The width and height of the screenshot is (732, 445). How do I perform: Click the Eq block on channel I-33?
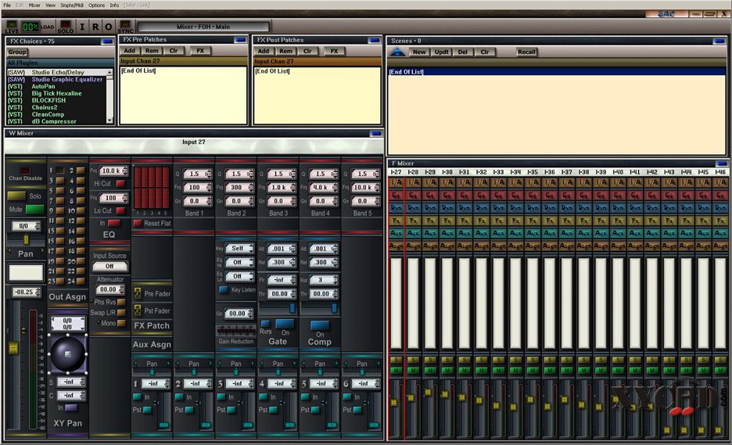click(x=499, y=195)
